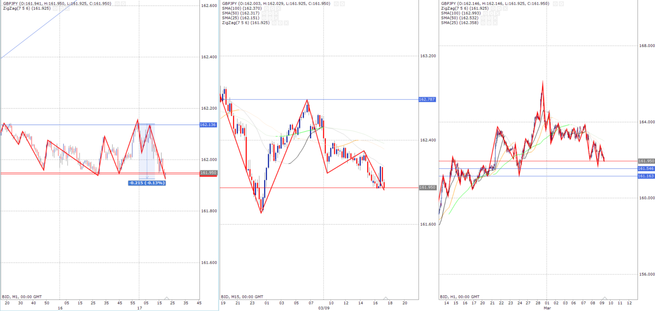The width and height of the screenshot is (655, 311).
Task: Click the 161.163 price level label
Action: (646, 176)
